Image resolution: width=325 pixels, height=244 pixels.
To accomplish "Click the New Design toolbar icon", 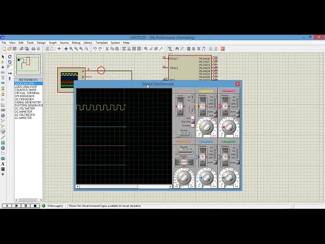I will pyautogui.click(x=4, y=49).
